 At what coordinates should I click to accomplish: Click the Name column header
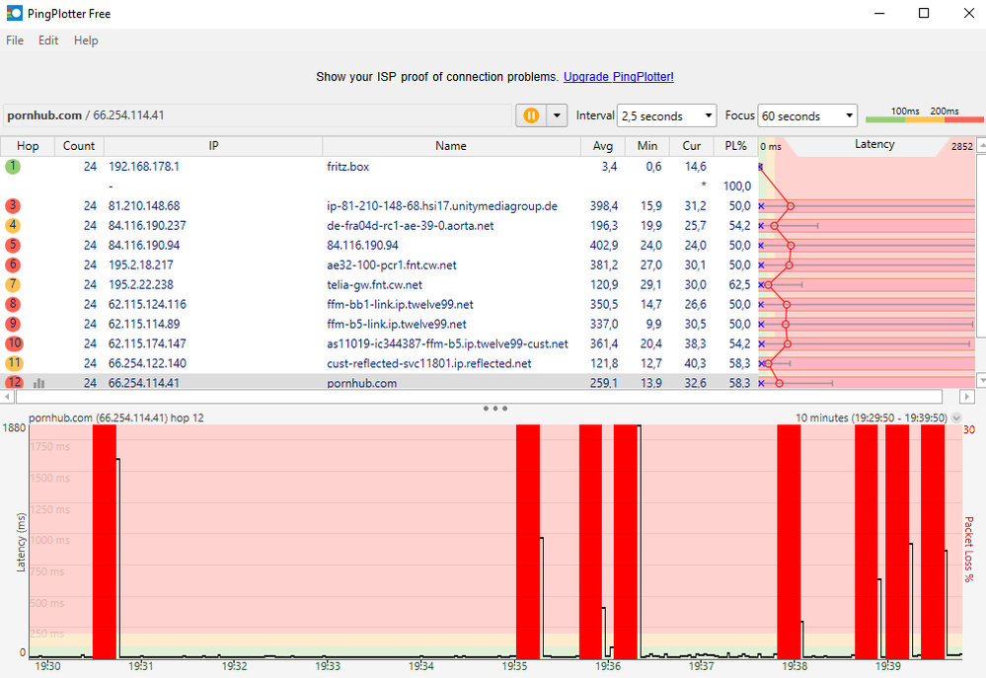click(x=451, y=146)
